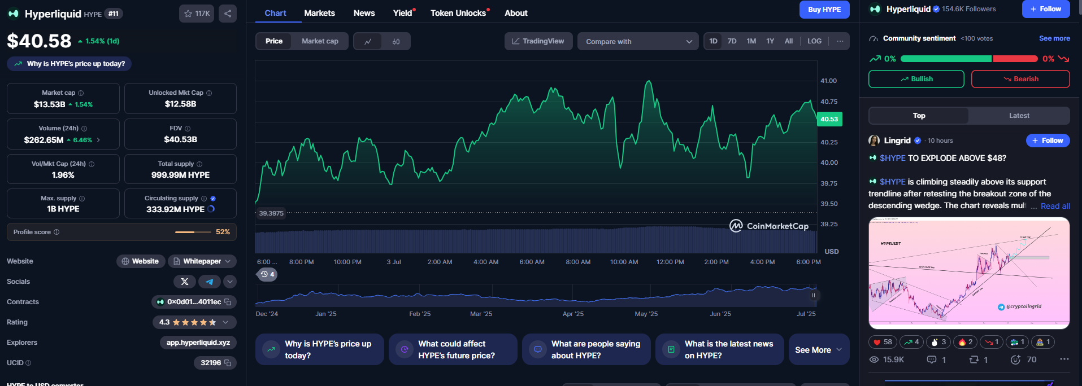Open the About tab
The height and width of the screenshot is (386, 1082).
(516, 13)
